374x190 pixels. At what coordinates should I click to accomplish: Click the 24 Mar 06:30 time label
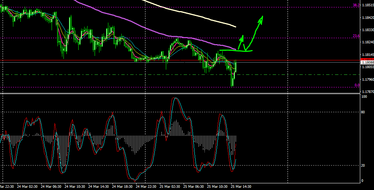[x=51, y=187]
